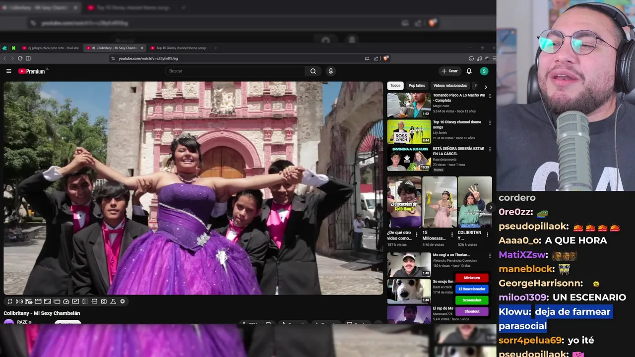The image size is (635, 357).
Task: Select the Videos relacionados filter chip
Action: (450, 86)
